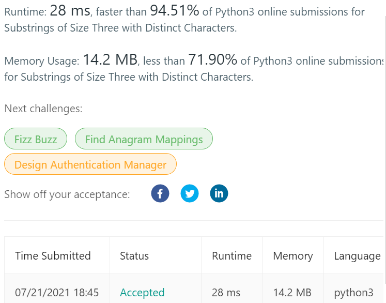The width and height of the screenshot is (386, 303).
Task: Open Find Anagram Mappings challenge
Action: pos(144,139)
